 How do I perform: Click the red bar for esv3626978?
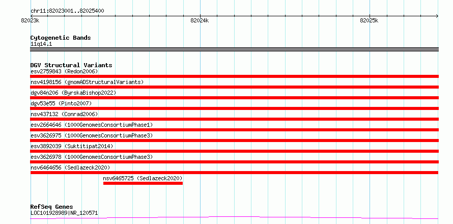coord(234,162)
